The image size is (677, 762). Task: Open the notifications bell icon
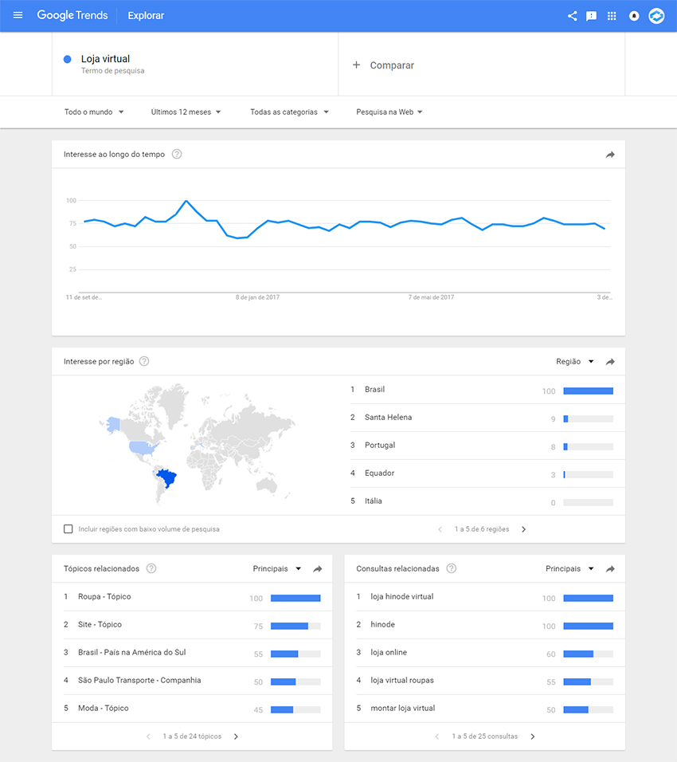[x=634, y=16]
